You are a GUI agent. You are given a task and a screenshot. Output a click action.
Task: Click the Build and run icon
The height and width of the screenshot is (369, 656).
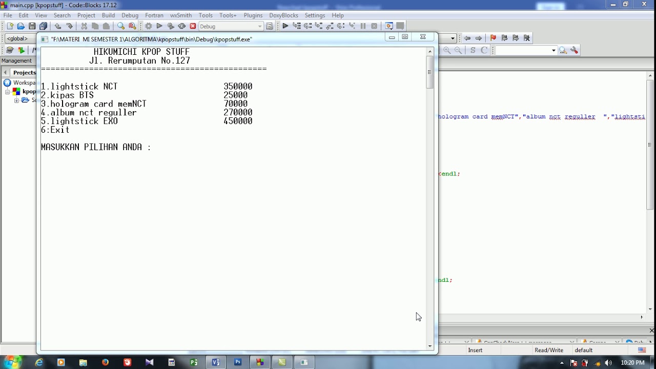coord(171,26)
